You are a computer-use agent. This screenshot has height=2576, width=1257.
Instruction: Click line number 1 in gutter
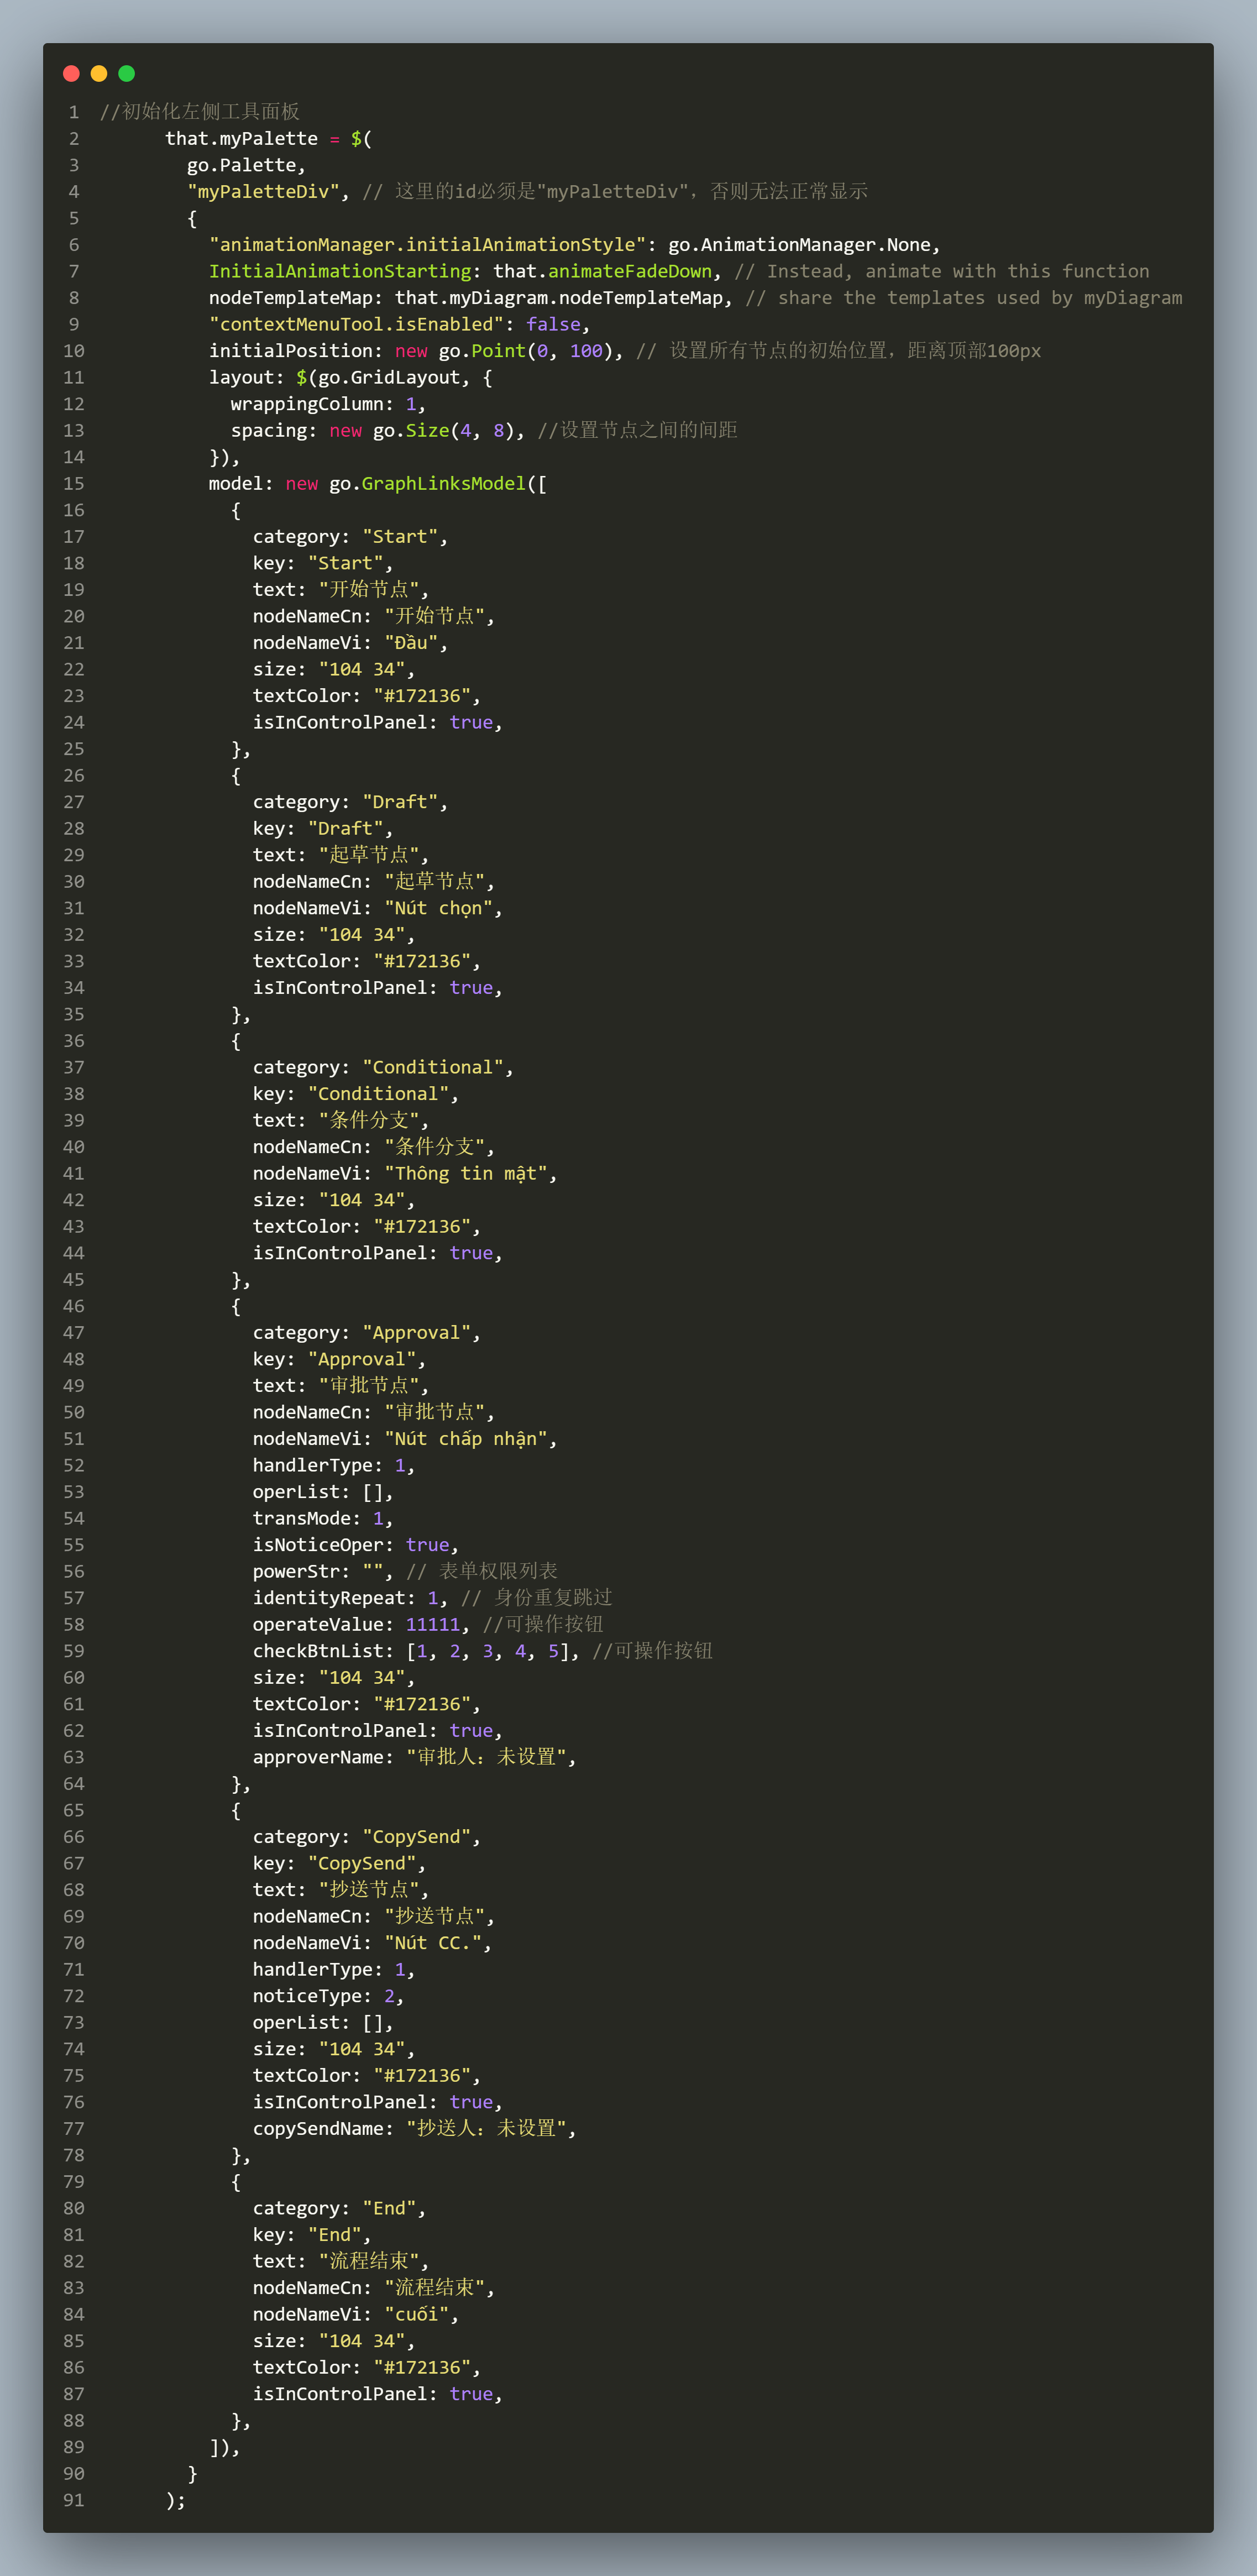point(74,112)
